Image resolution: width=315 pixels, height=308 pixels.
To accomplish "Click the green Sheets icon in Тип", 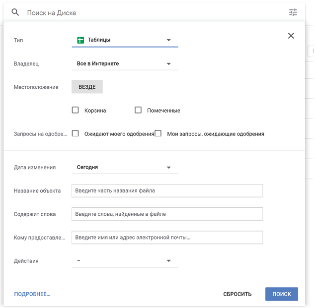I will pyautogui.click(x=80, y=40).
